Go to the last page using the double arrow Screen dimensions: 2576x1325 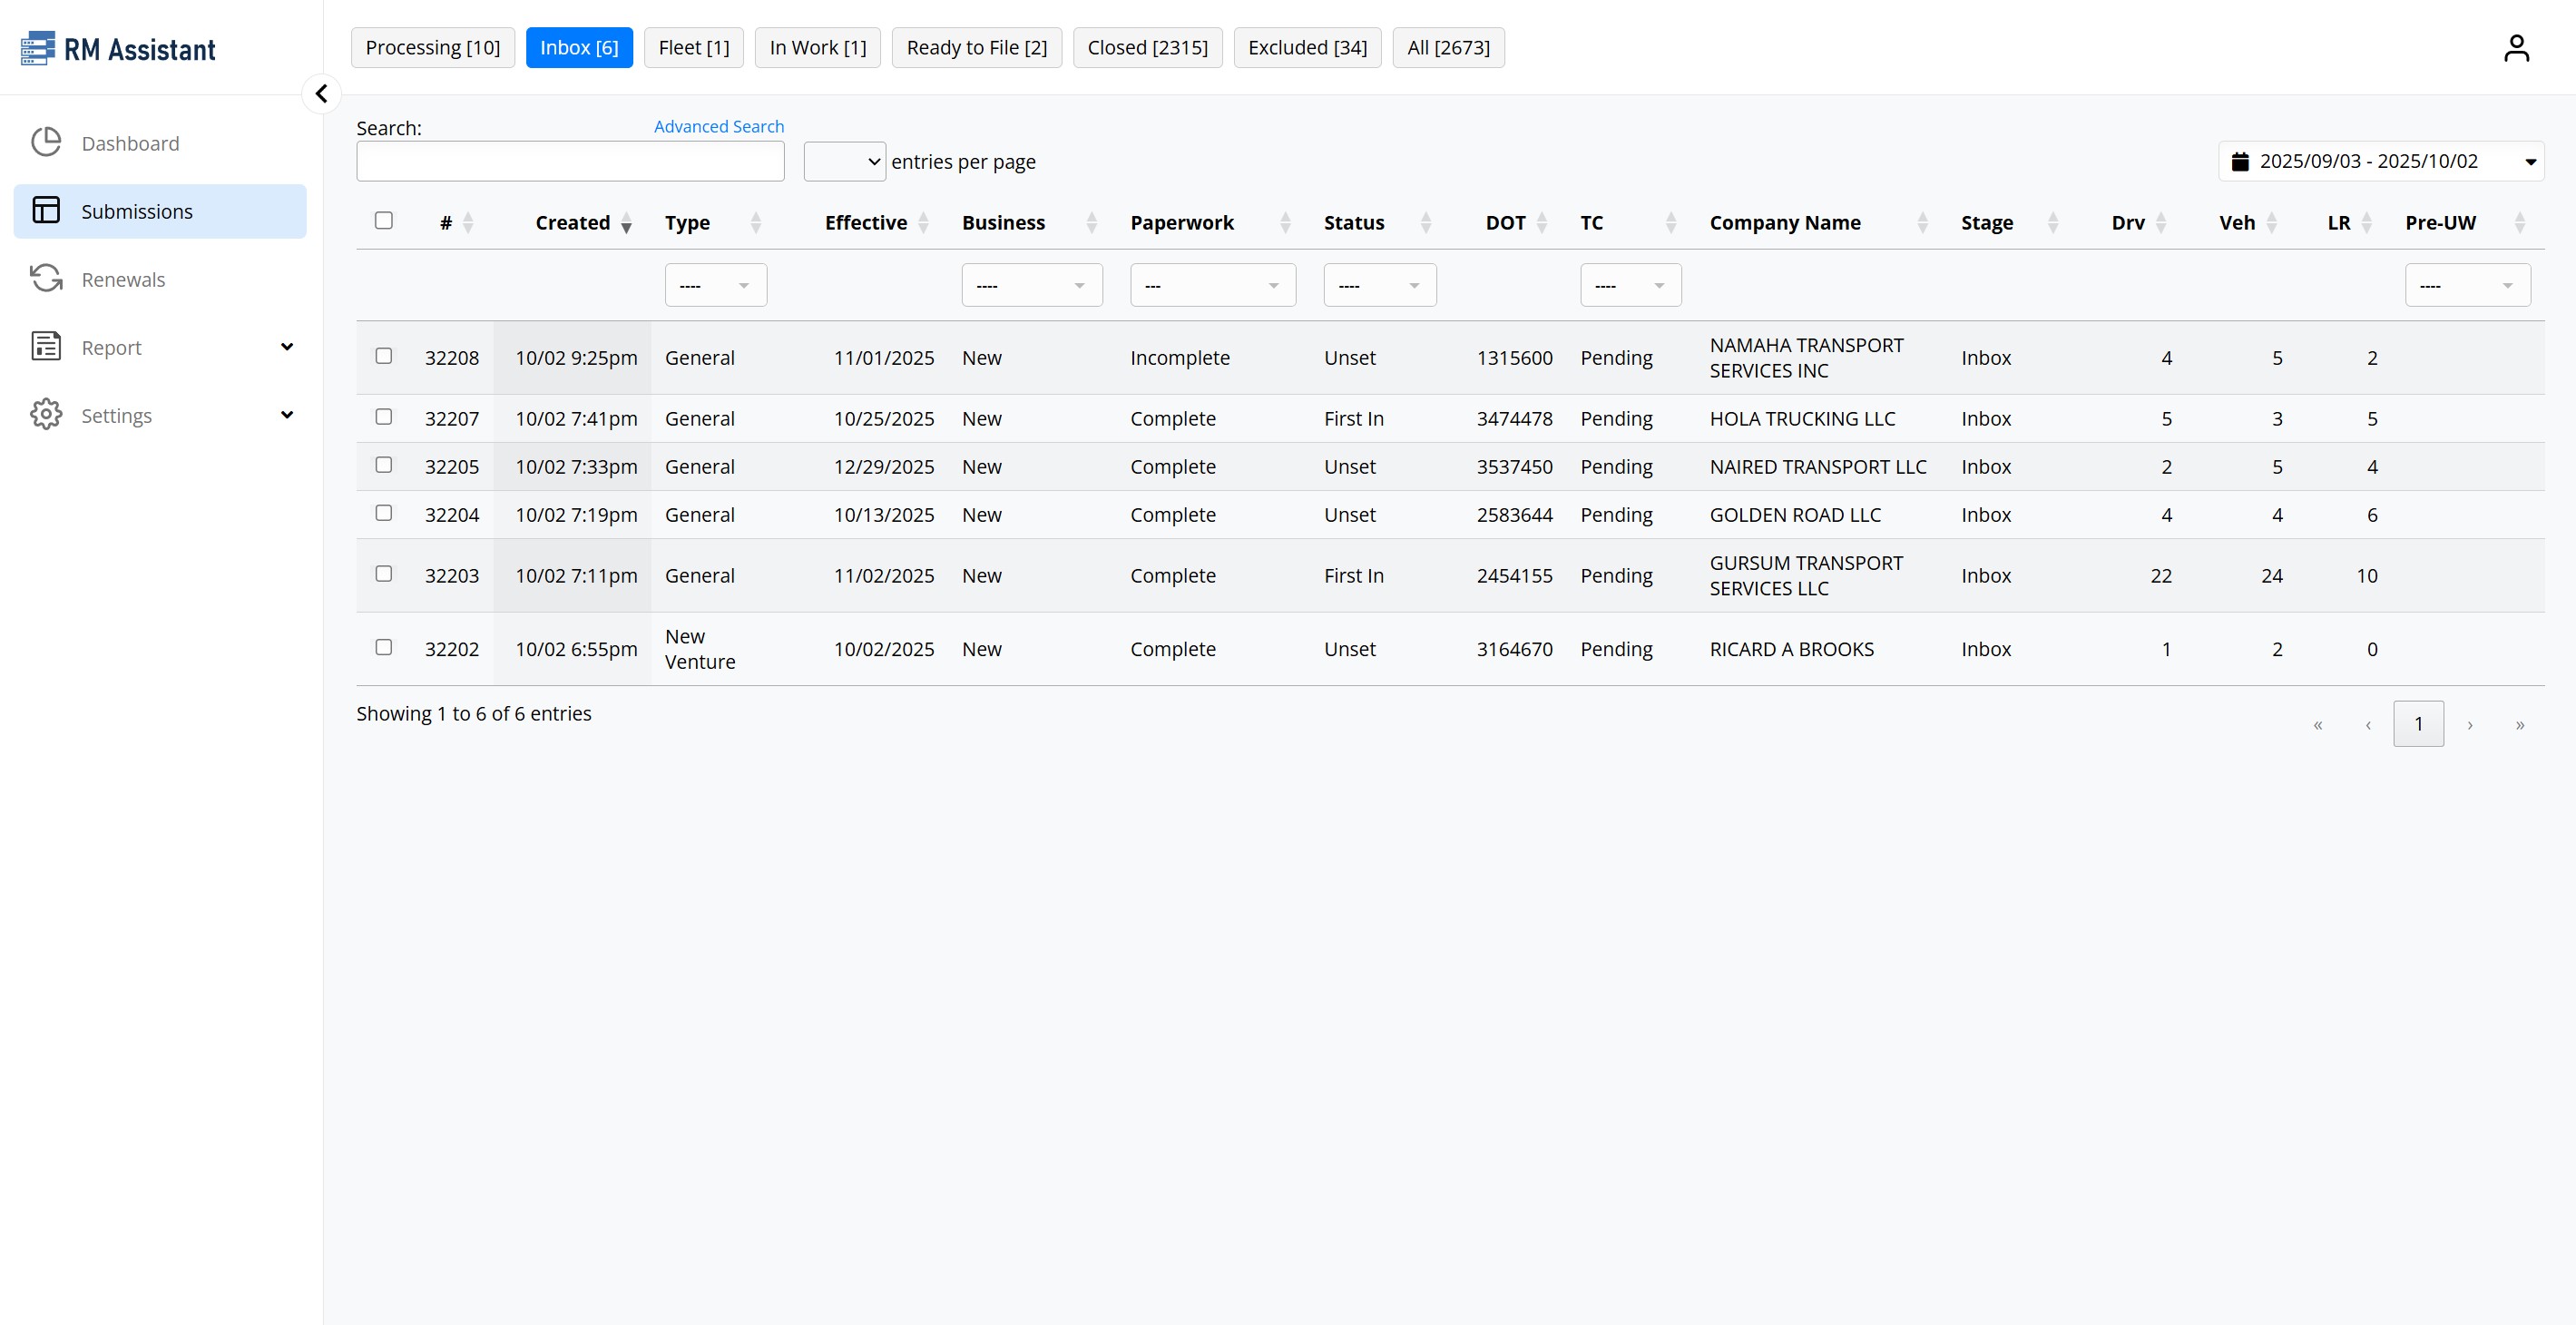[2519, 725]
